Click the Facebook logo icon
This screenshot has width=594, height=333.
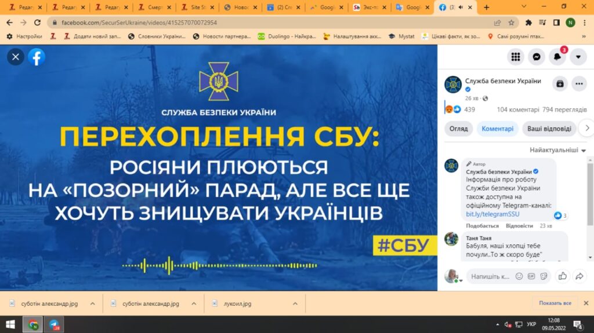tap(37, 57)
